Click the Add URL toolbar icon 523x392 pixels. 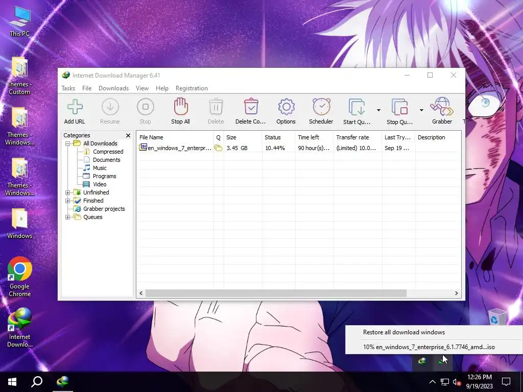click(x=75, y=107)
